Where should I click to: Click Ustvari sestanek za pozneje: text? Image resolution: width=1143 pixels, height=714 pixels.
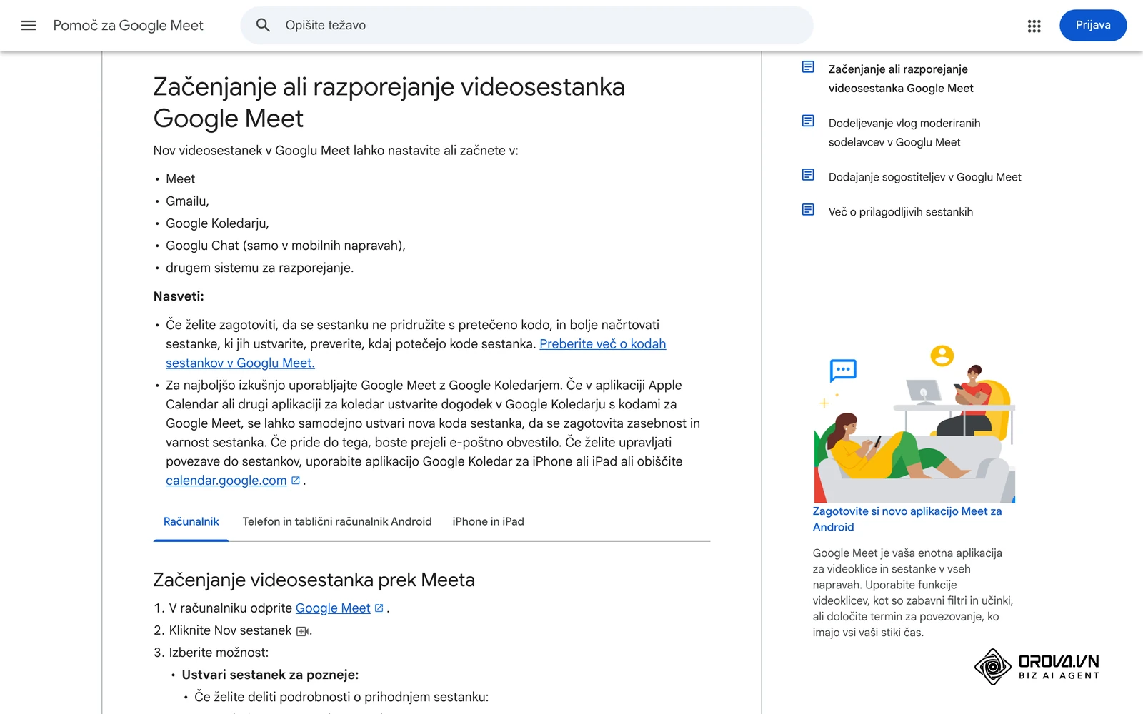[x=270, y=675]
